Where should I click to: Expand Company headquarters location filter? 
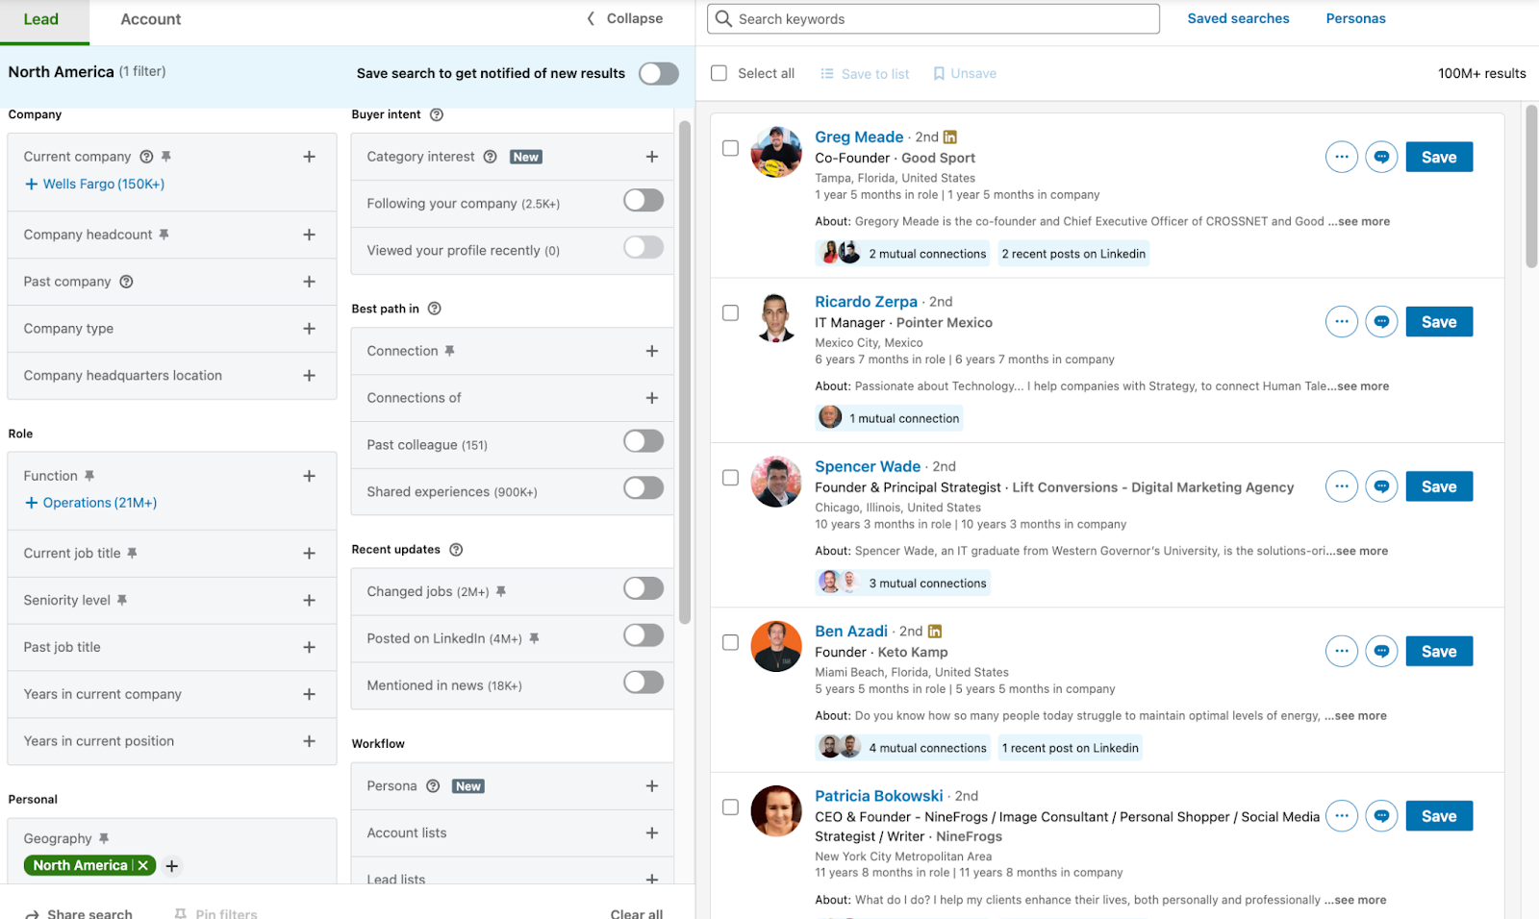pyautogui.click(x=309, y=376)
